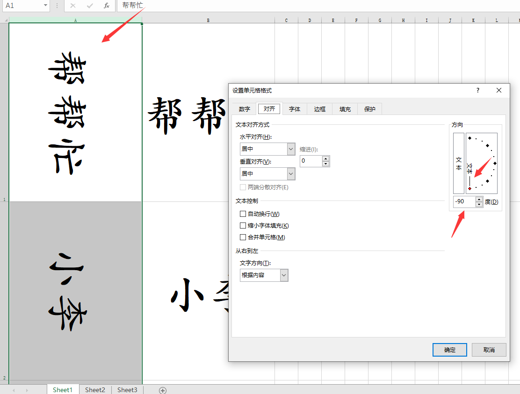
Task: Switch to the 数字 tab
Action: pyautogui.click(x=245, y=109)
